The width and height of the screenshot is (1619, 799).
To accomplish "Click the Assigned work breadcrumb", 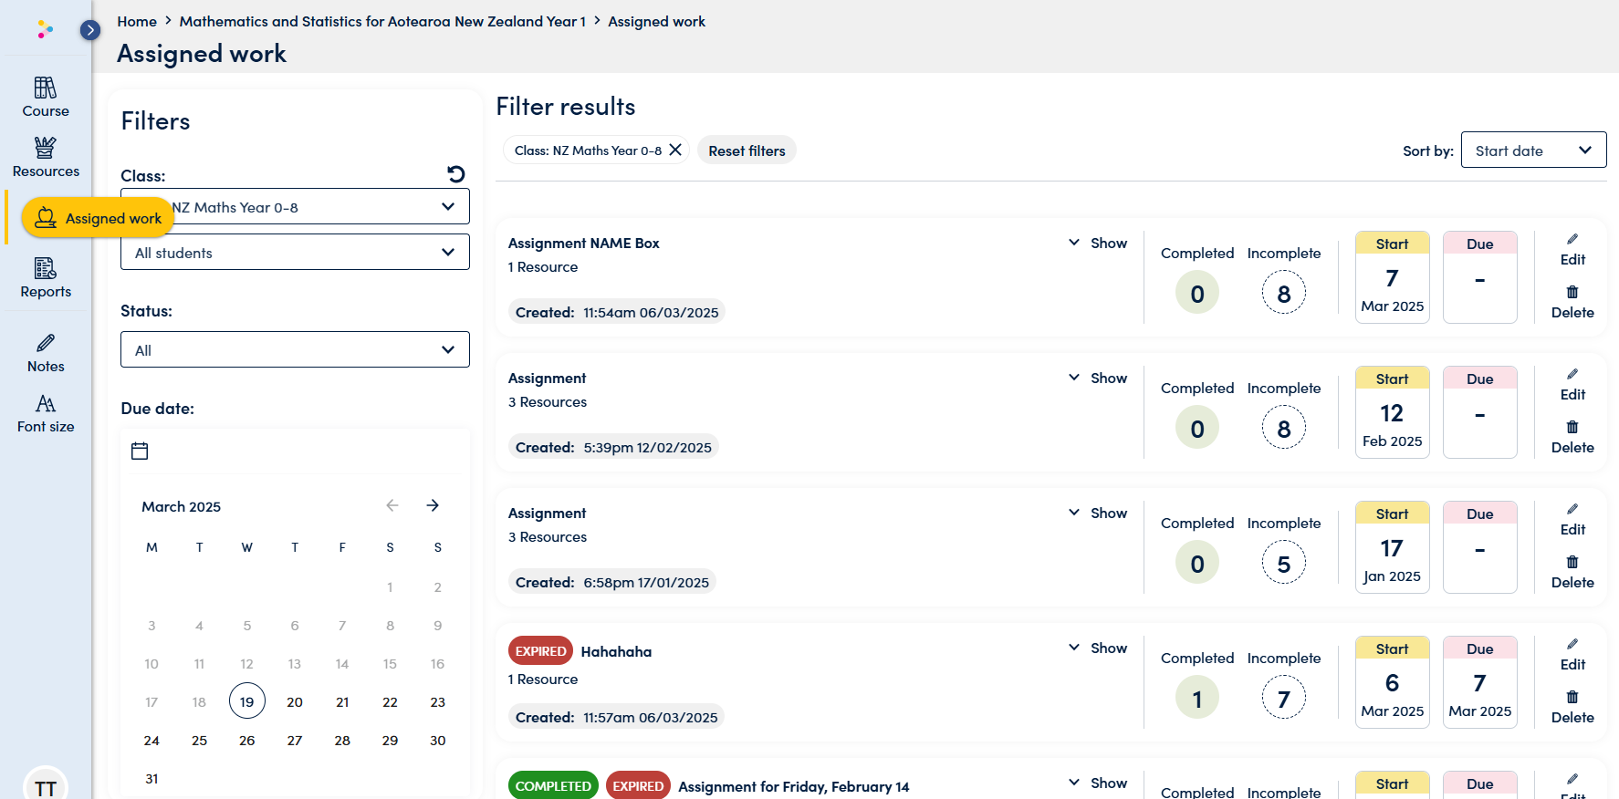I will 656,21.
